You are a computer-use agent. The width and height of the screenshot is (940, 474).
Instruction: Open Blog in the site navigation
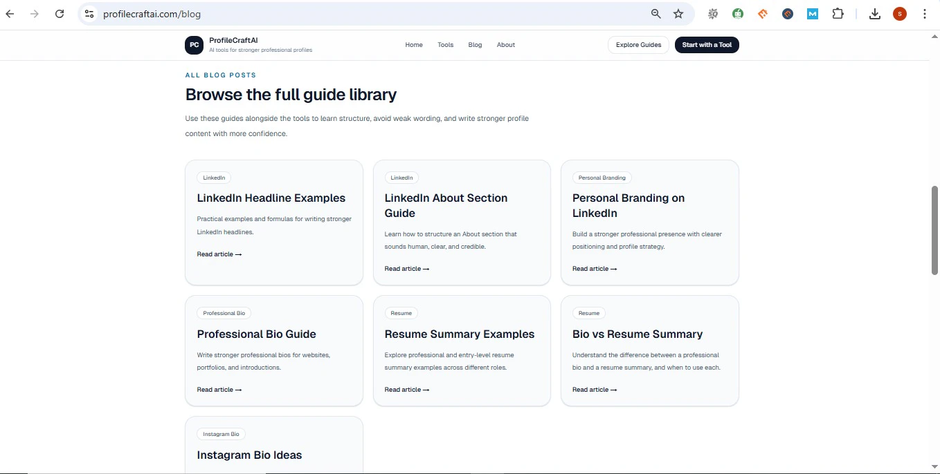[475, 45]
